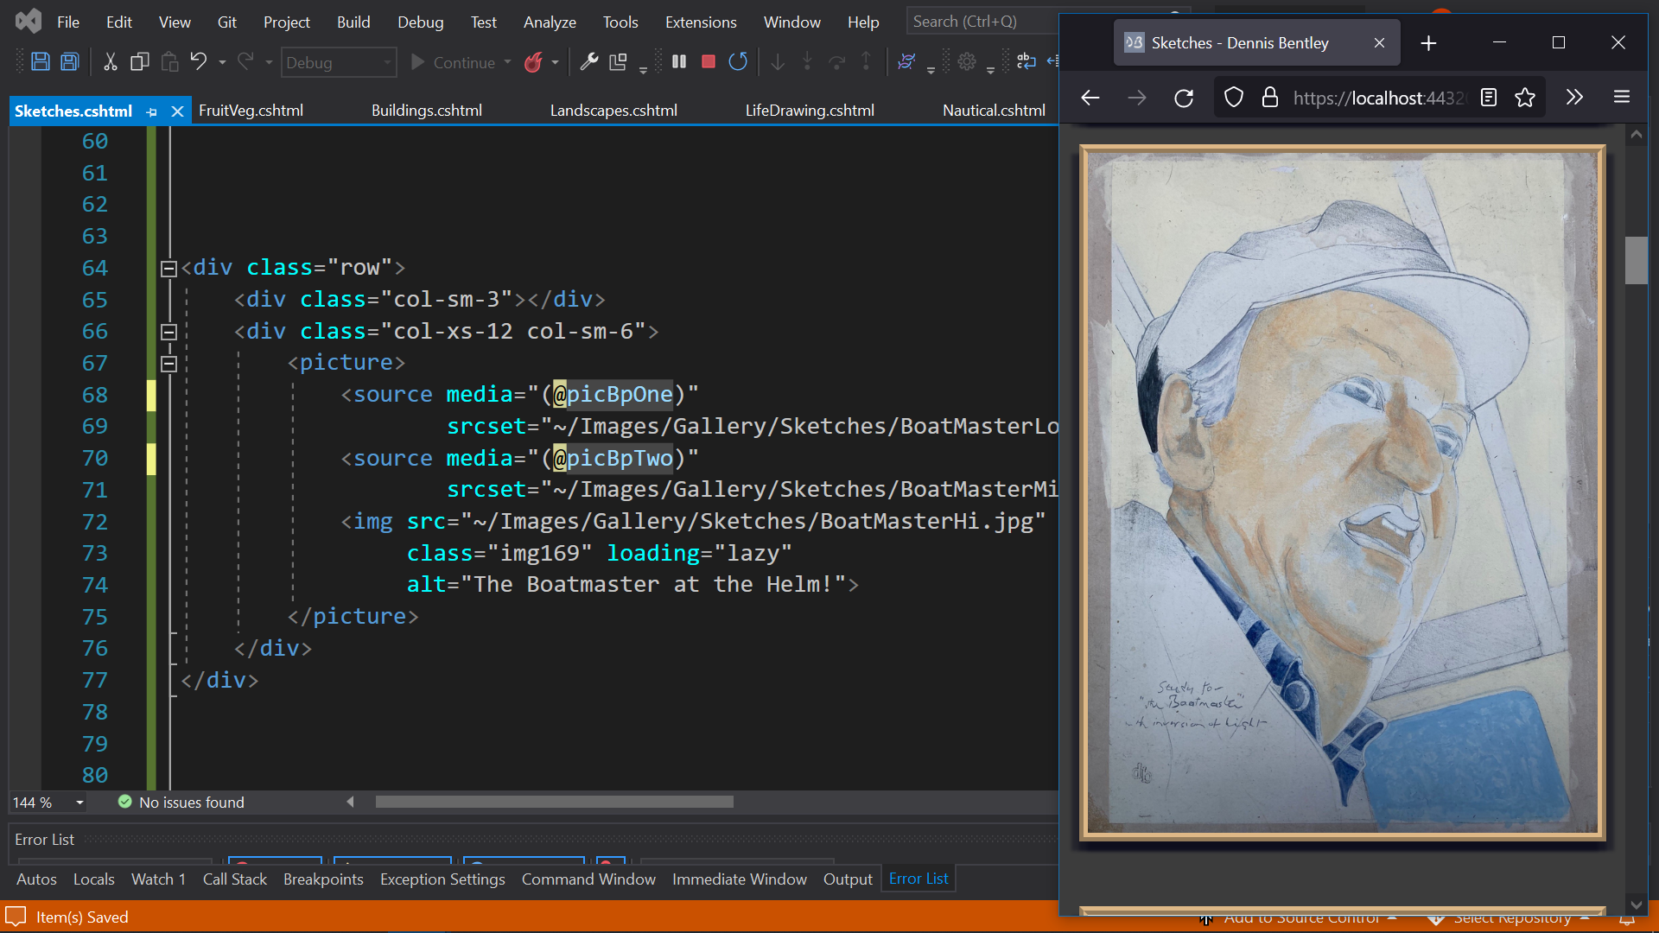This screenshot has height=933, width=1659.
Task: Open the Locals debug tab
Action: click(x=93, y=879)
